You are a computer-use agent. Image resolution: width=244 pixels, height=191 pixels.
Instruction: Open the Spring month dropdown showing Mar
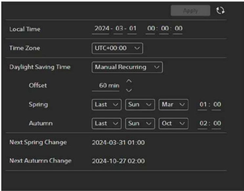coord(173,105)
